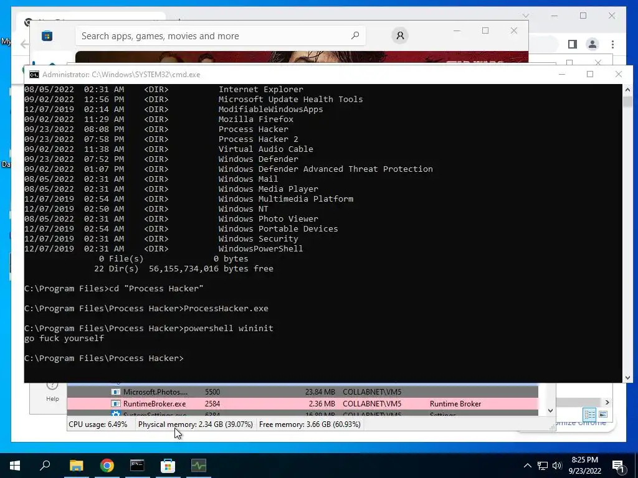Click RuntimeBroker.exe process icon
Viewport: 638px width, 478px height.
point(116,403)
